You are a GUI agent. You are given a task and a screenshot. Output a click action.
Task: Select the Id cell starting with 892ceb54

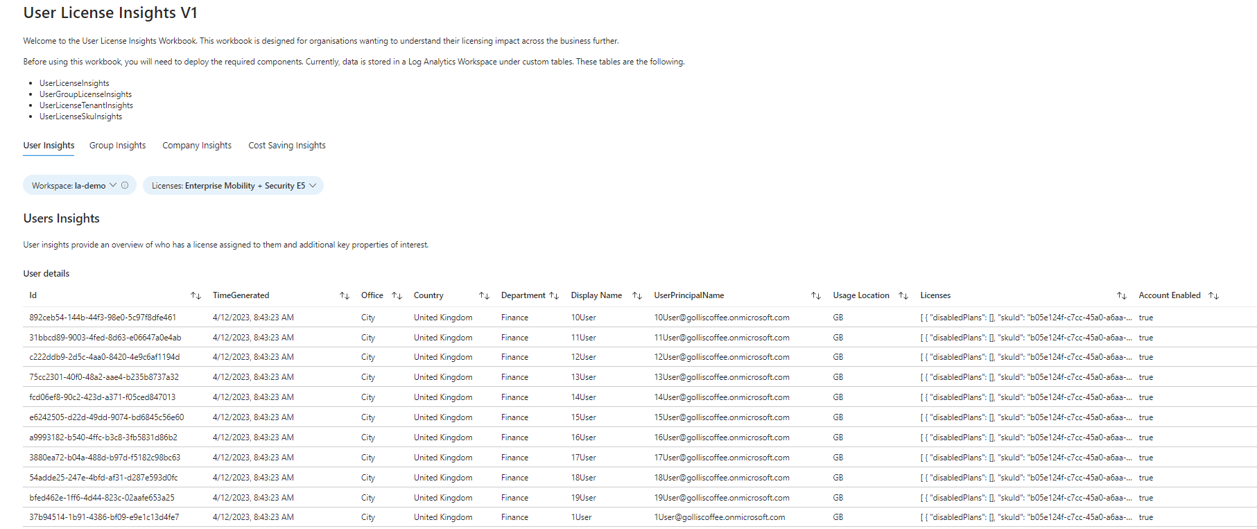click(103, 318)
